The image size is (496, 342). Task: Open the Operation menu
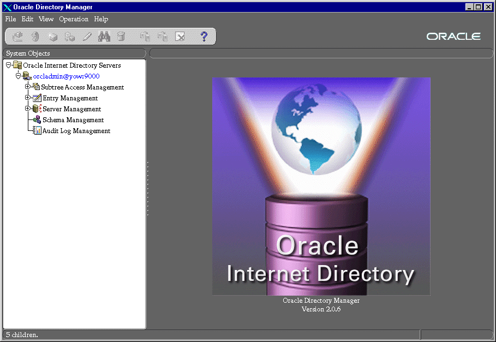tap(74, 19)
